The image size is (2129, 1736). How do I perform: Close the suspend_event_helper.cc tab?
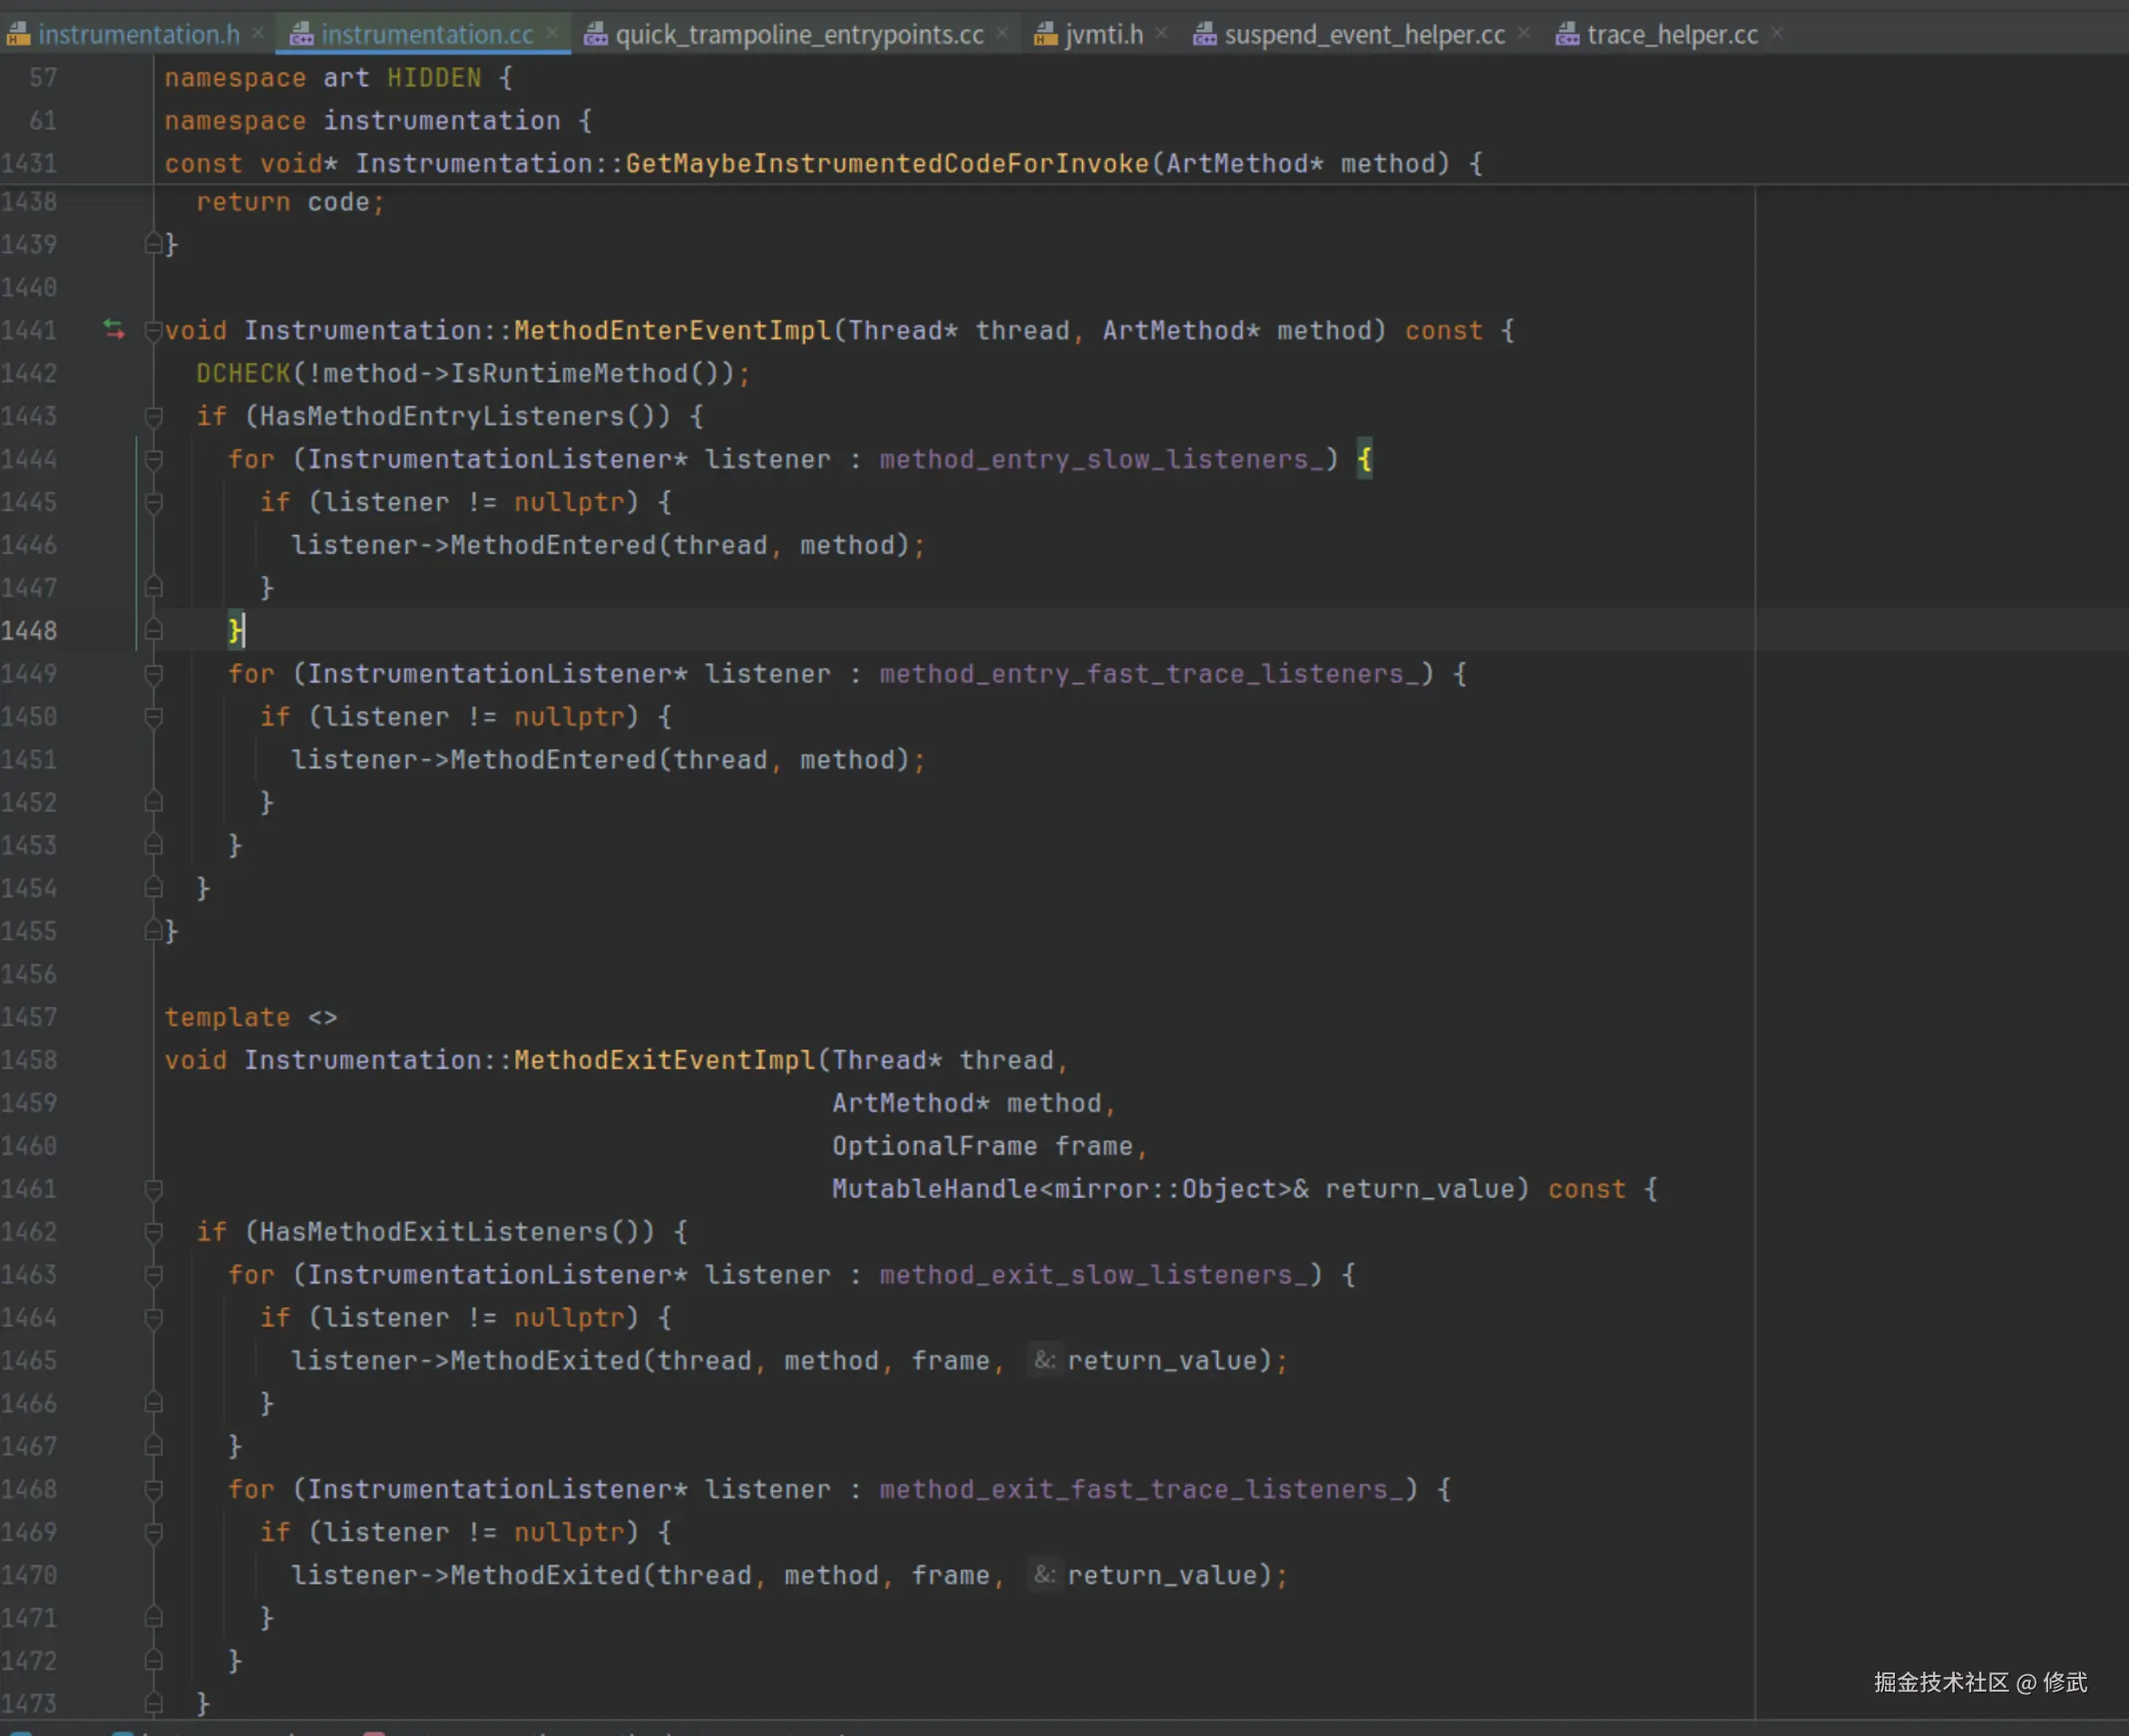pyautogui.click(x=1523, y=33)
